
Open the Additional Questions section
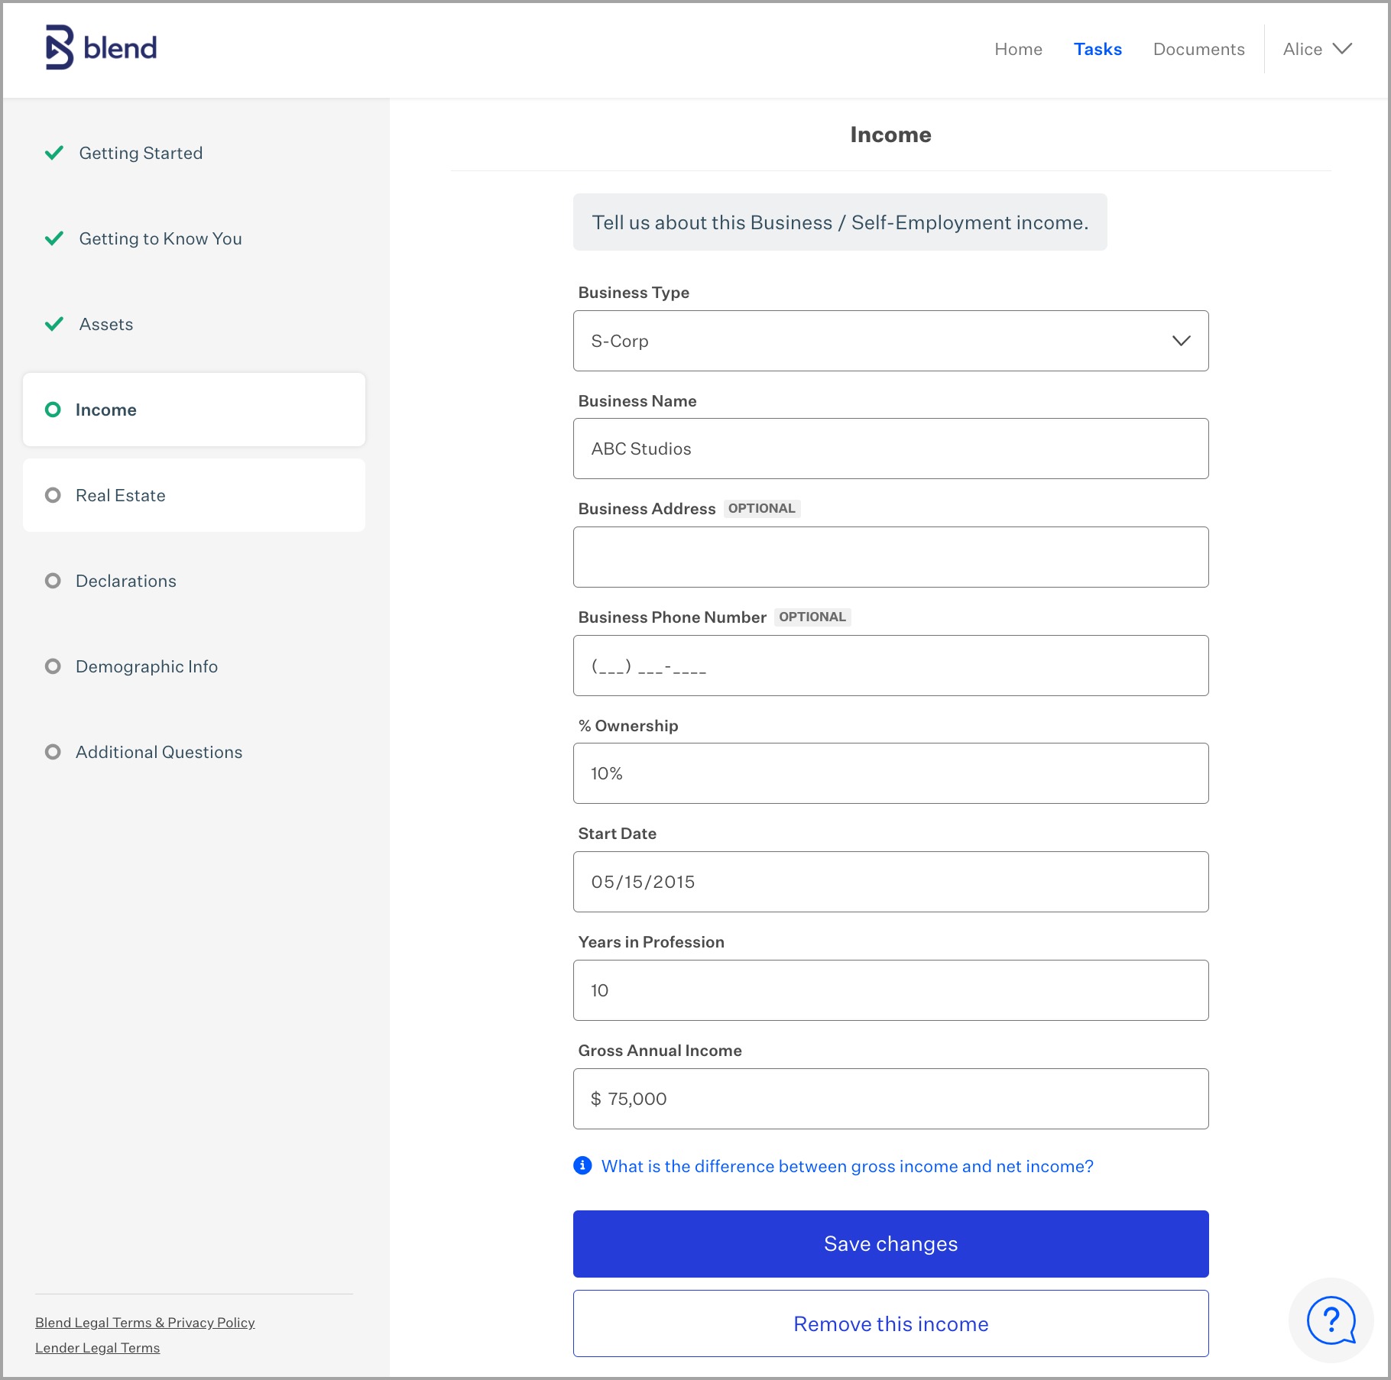coord(159,752)
